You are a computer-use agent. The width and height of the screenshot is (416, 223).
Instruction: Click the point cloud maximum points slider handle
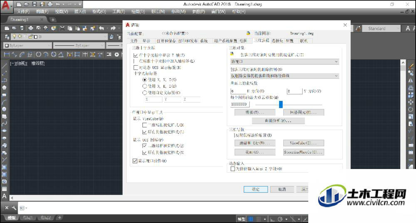[x=281, y=104]
